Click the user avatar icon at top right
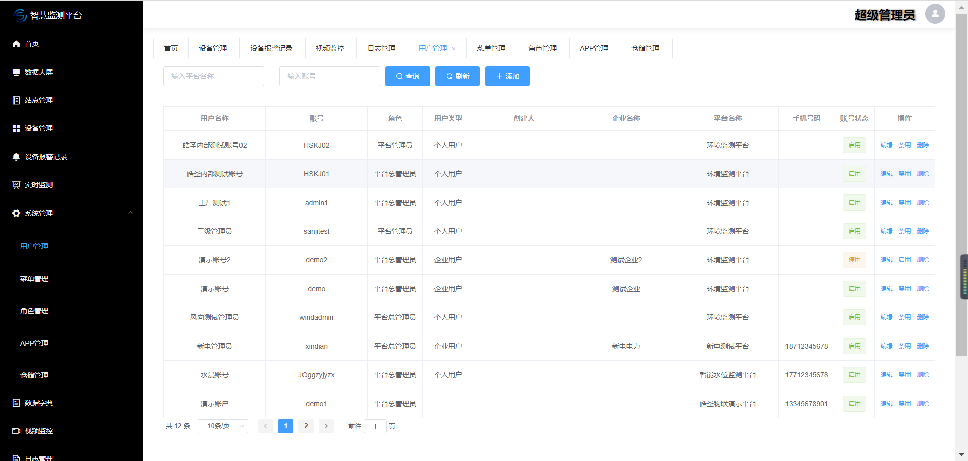The height and width of the screenshot is (461, 968). 935,14
